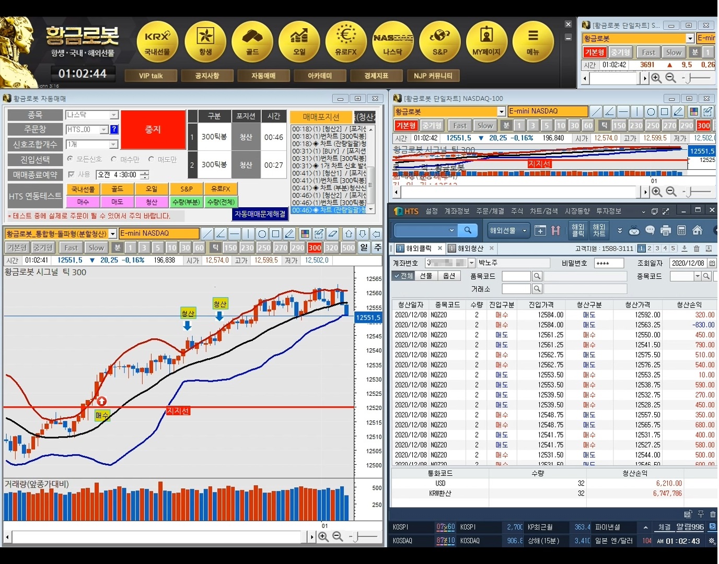The width and height of the screenshot is (719, 564).
Task: Select the 매수만 radio button
Action: (114, 159)
